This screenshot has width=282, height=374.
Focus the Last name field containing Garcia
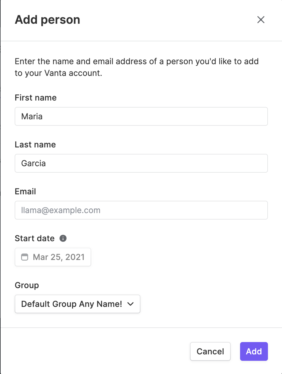pyautogui.click(x=141, y=163)
